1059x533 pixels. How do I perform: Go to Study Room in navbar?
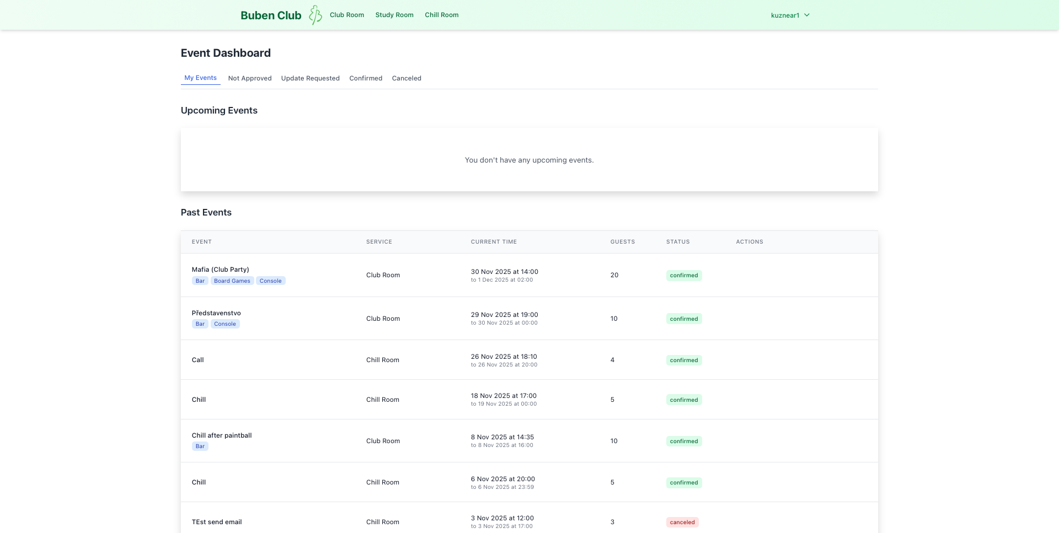[394, 15]
